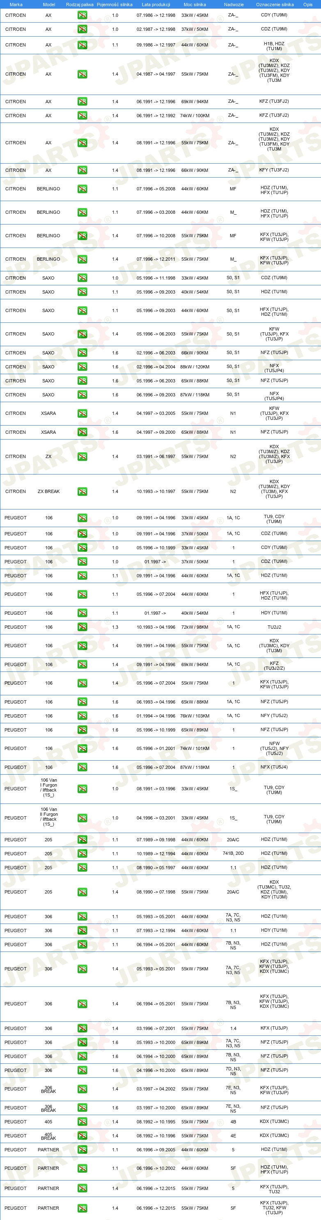321x1220 pixels.
Task: Click fuel icon in AX 74kW/100KM row
Action: click(82, 116)
